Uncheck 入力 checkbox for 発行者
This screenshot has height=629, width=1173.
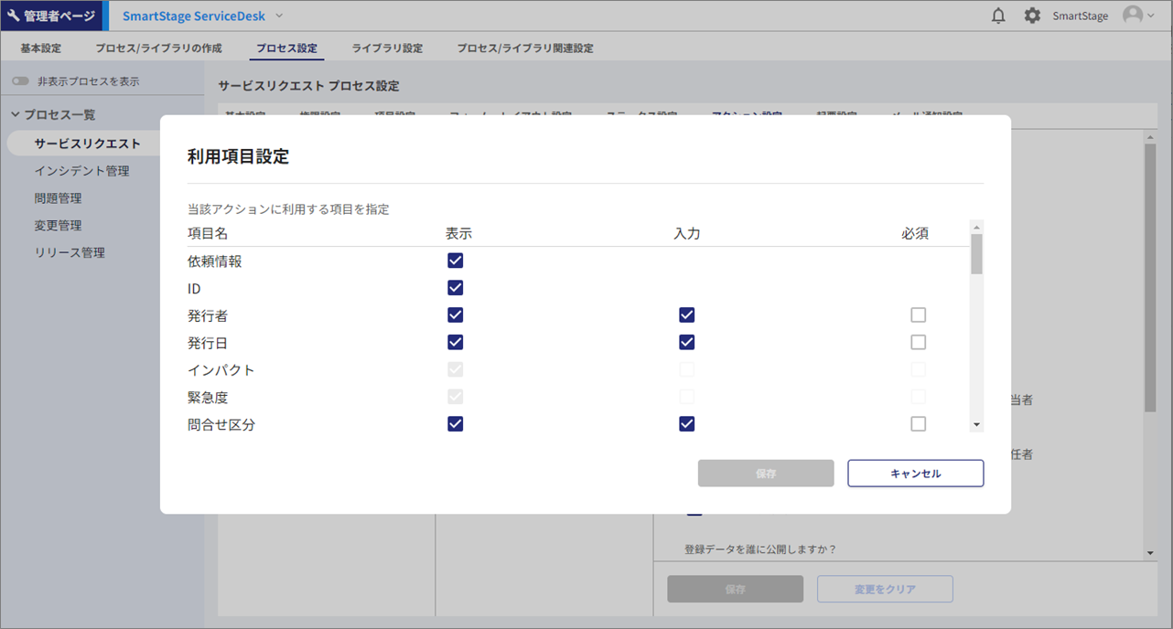[687, 315]
